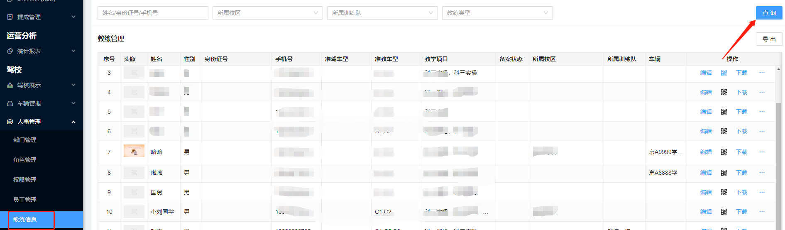
Task: Click the 提成管理 sidebar icon
Action: coord(10,17)
